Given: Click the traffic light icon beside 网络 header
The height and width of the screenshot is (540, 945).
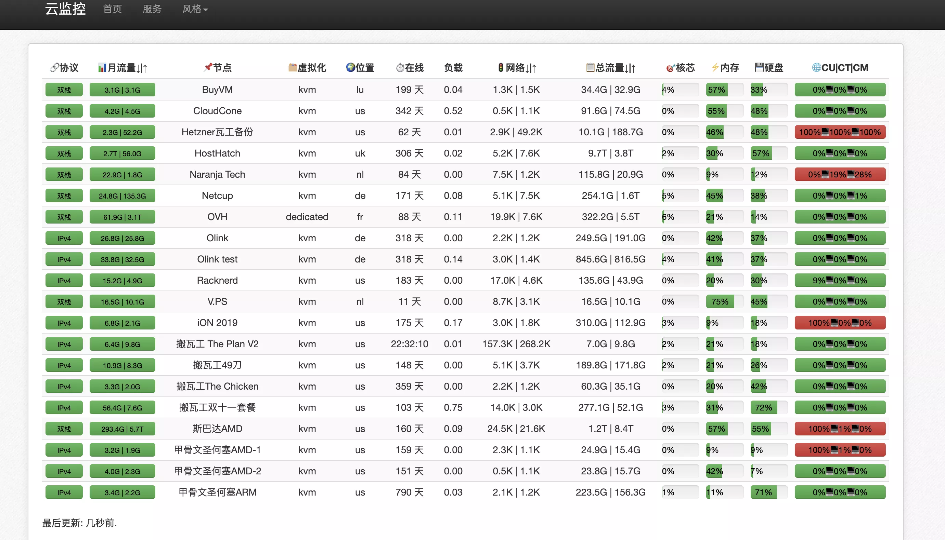Looking at the screenshot, I should pos(501,68).
